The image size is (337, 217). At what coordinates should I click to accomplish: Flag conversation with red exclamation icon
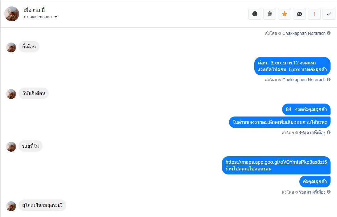[314, 14]
